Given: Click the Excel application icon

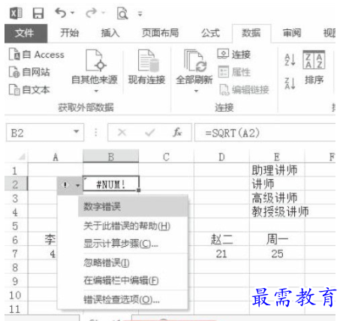Looking at the screenshot, I should (16, 13).
